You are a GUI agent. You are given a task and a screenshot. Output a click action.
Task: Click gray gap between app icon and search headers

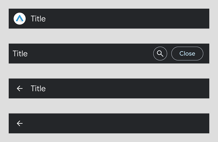click(109, 36)
